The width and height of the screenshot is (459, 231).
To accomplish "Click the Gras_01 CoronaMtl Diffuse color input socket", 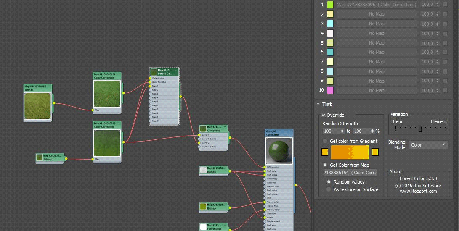I will 265,167.
